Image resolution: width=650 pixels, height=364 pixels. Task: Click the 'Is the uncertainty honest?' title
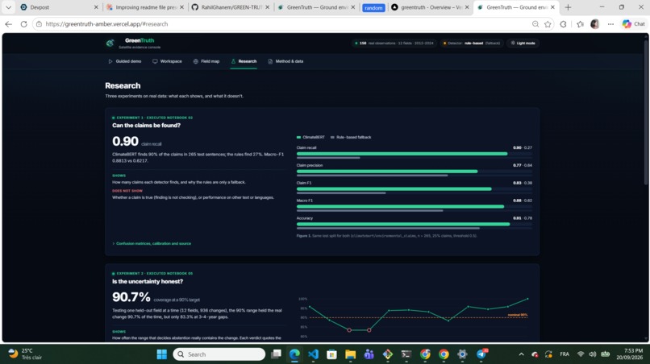click(147, 282)
